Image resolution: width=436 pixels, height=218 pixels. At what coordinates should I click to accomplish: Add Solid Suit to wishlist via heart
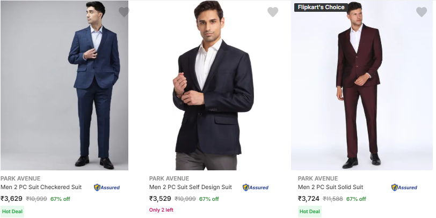coord(422,12)
